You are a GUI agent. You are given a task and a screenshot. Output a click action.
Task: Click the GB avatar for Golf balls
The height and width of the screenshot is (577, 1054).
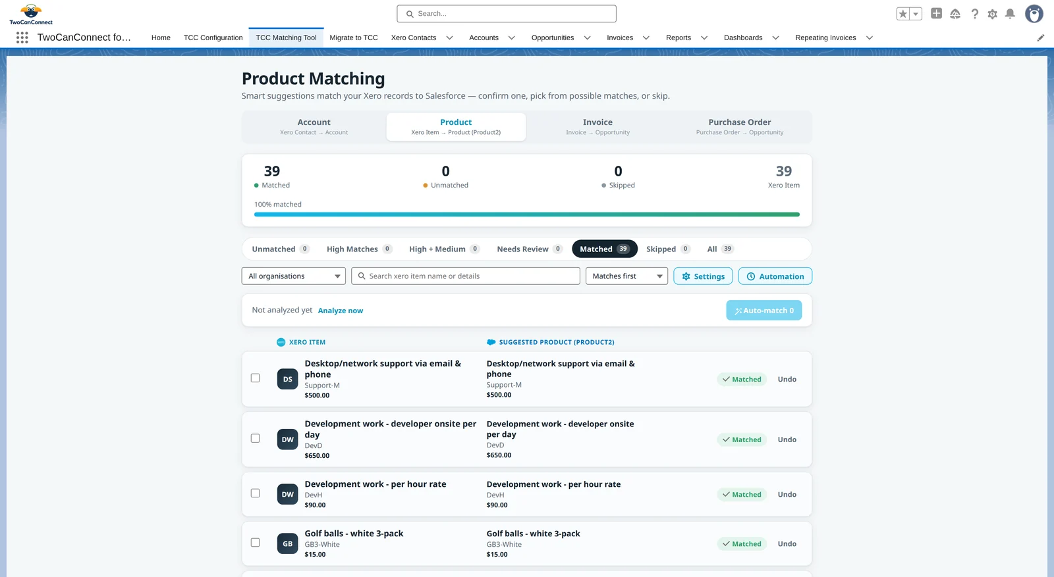pyautogui.click(x=288, y=543)
